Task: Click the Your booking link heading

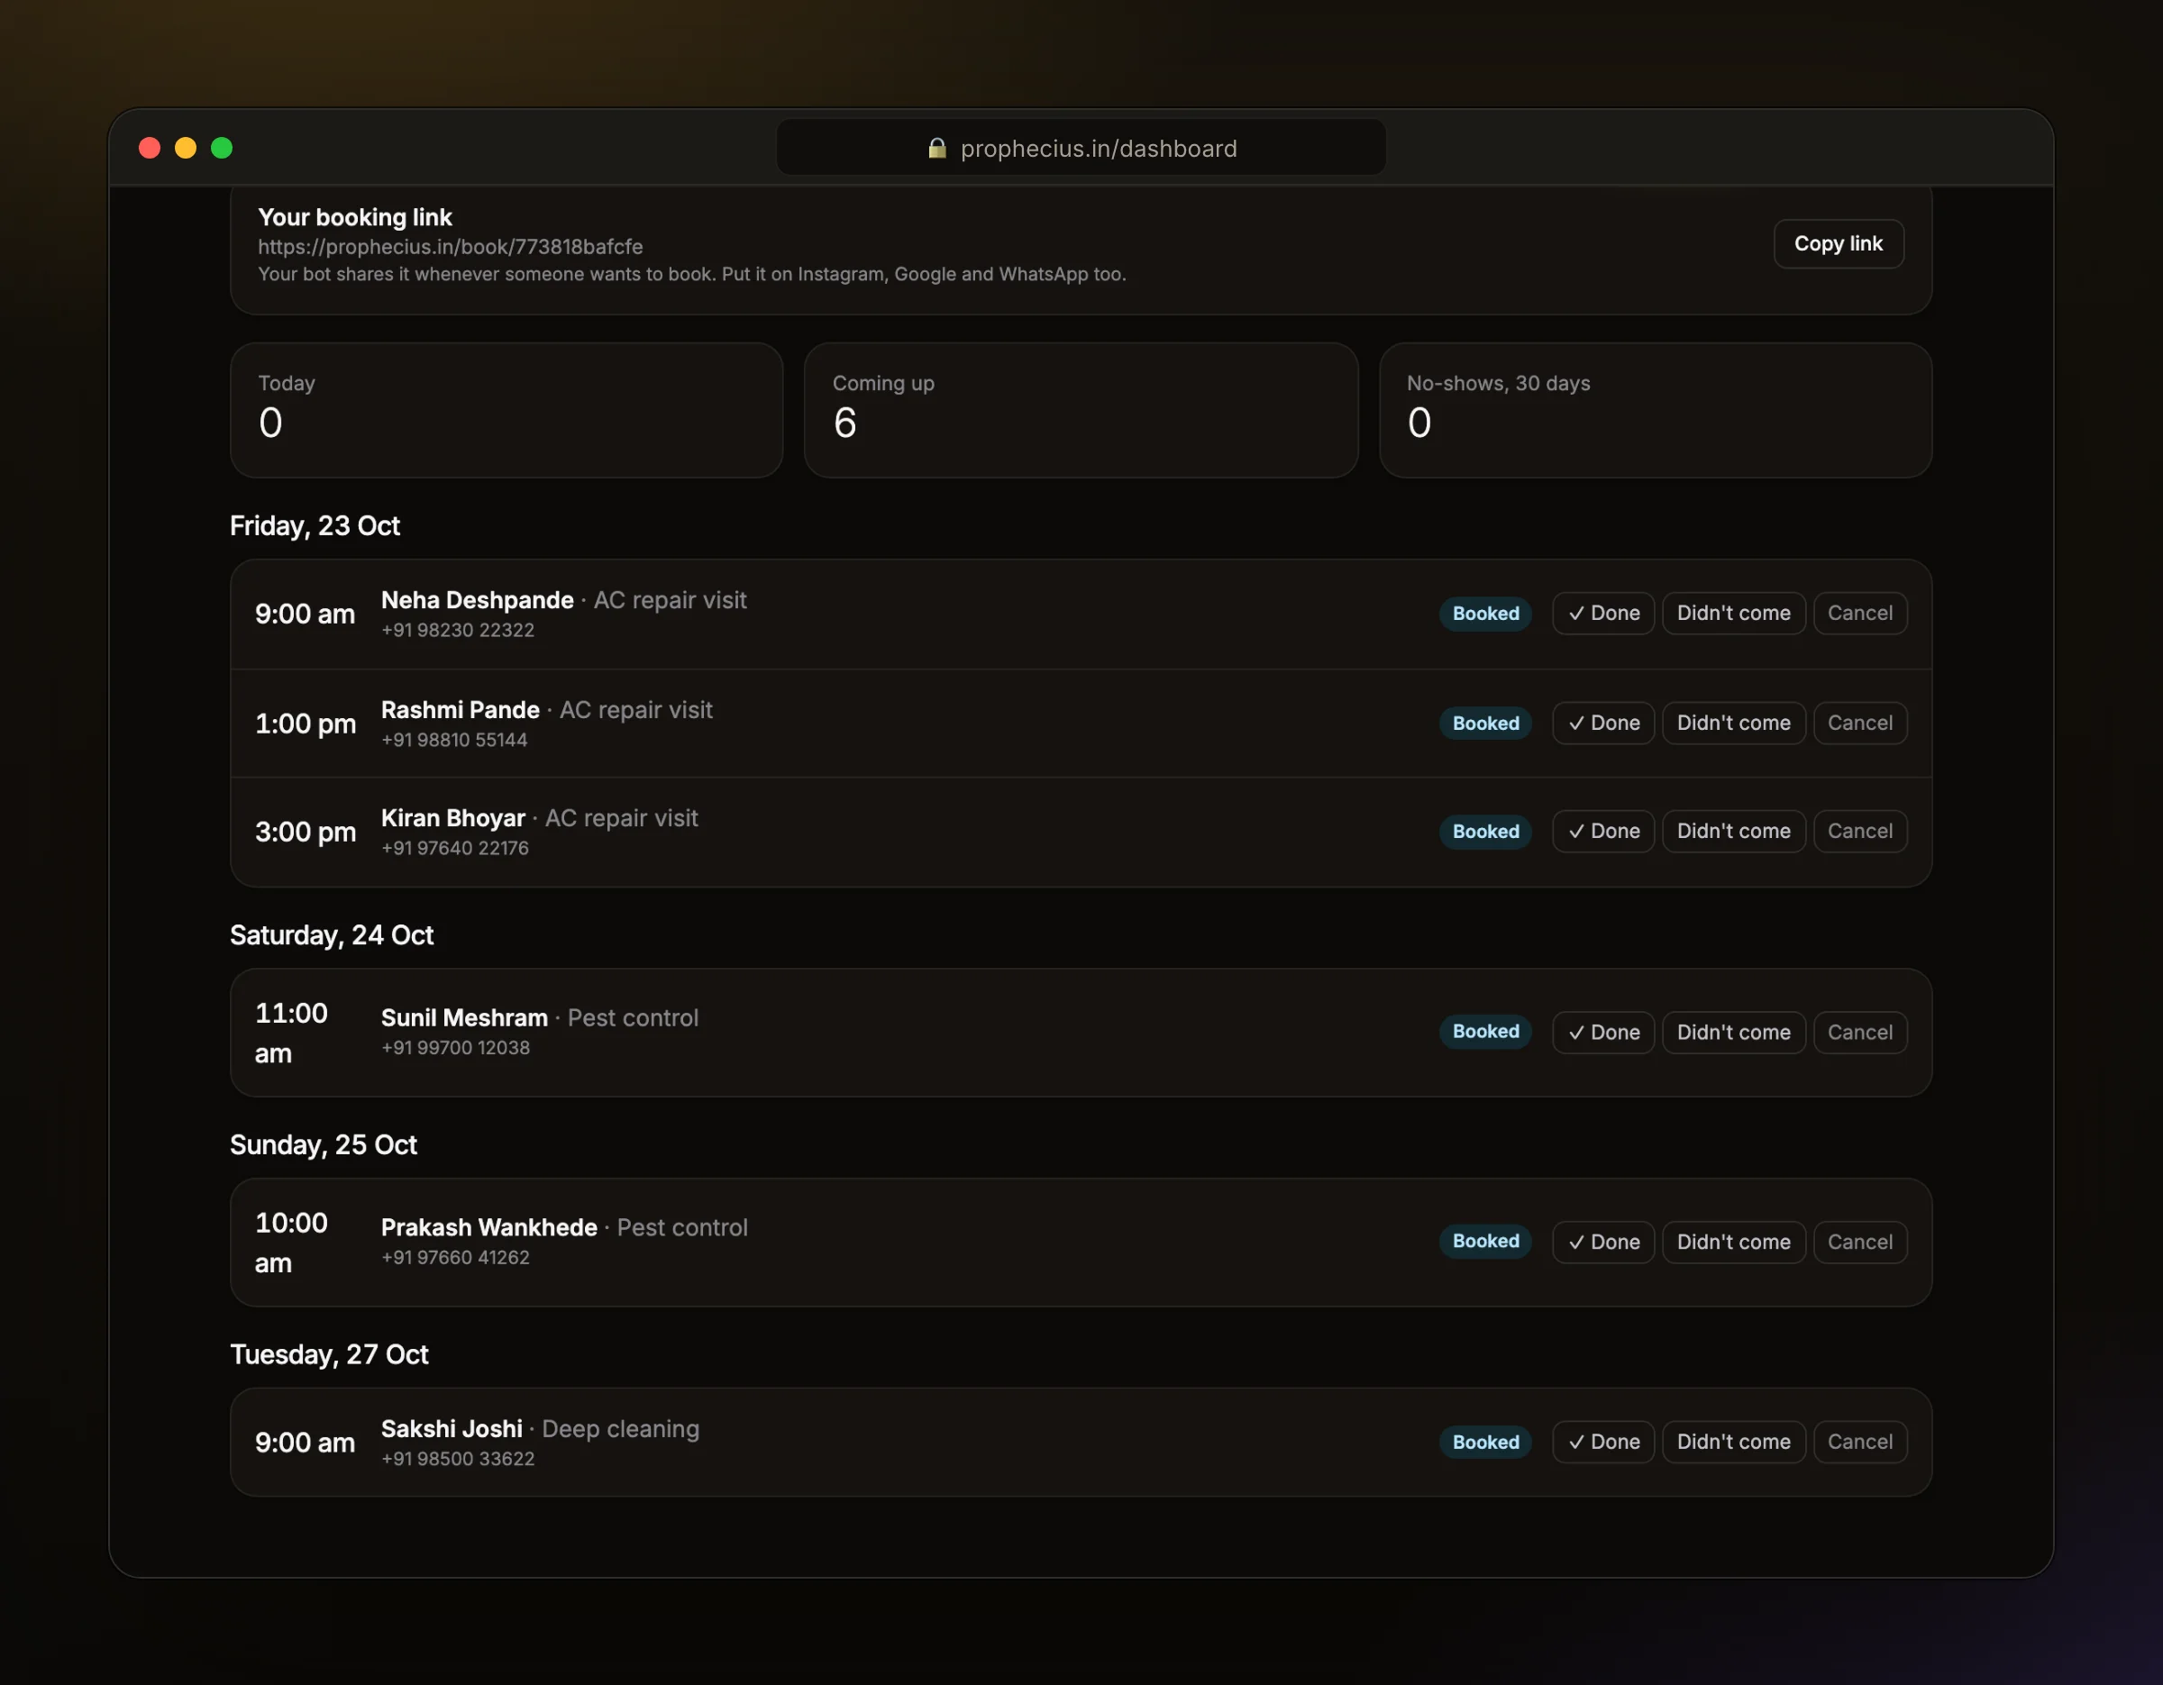Action: pyautogui.click(x=354, y=217)
